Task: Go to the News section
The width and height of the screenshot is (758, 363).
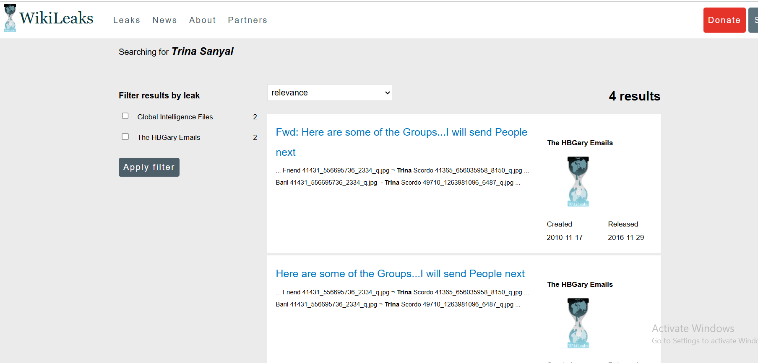Action: point(164,20)
